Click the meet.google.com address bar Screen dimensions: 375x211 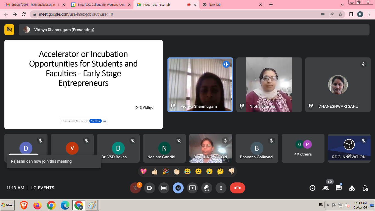coord(176,14)
